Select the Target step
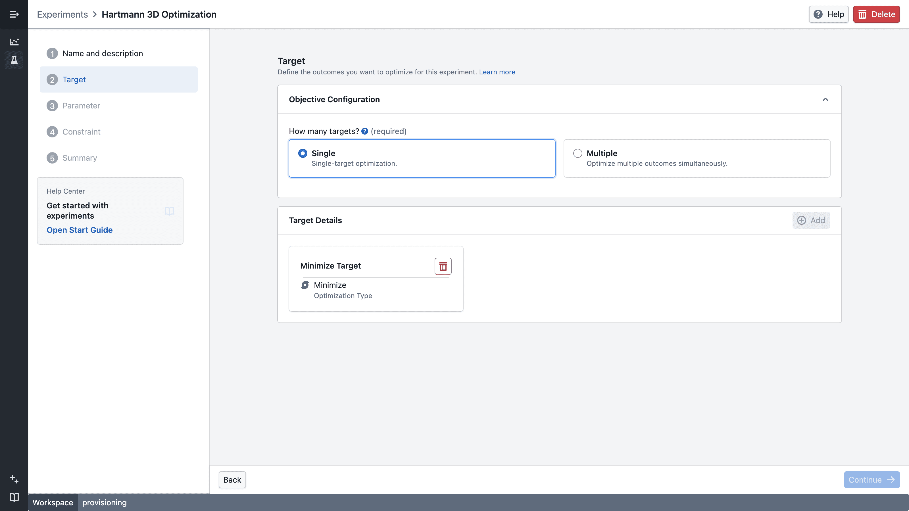The image size is (909, 511). coord(118,80)
